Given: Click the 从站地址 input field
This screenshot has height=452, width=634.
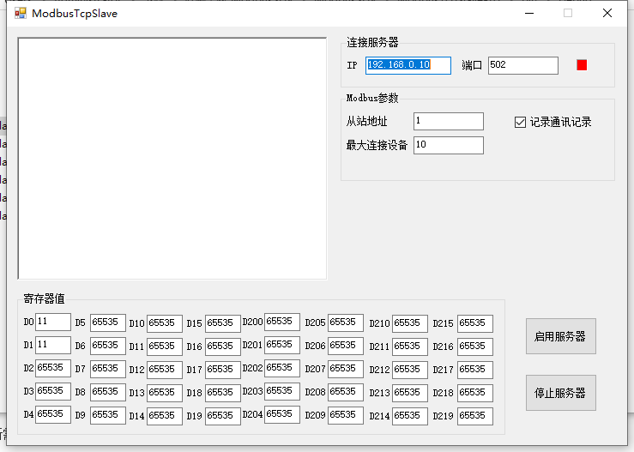Looking at the screenshot, I should tap(449, 121).
